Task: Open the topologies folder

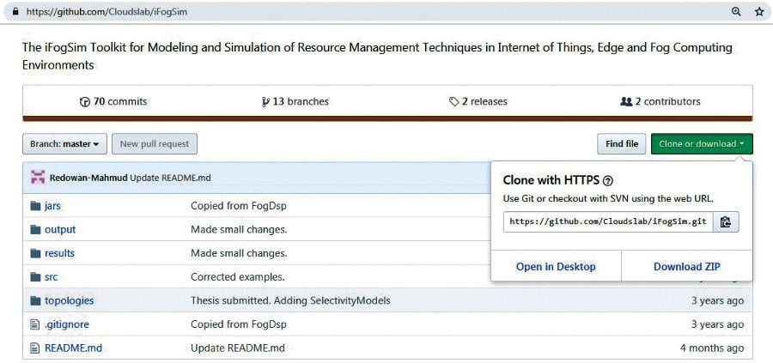Action: pos(69,301)
